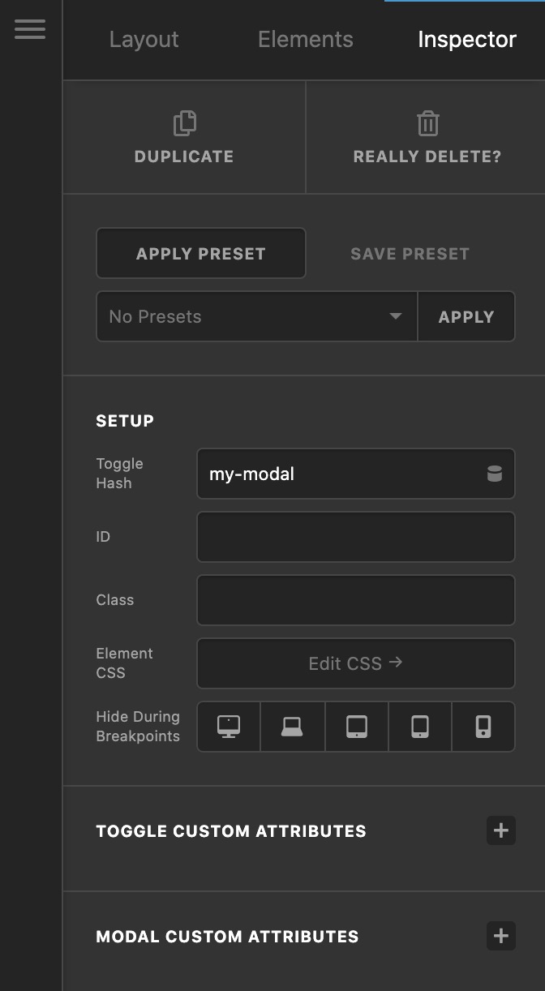Open the hamburger menu icon
This screenshot has width=545, height=991.
pos(30,29)
